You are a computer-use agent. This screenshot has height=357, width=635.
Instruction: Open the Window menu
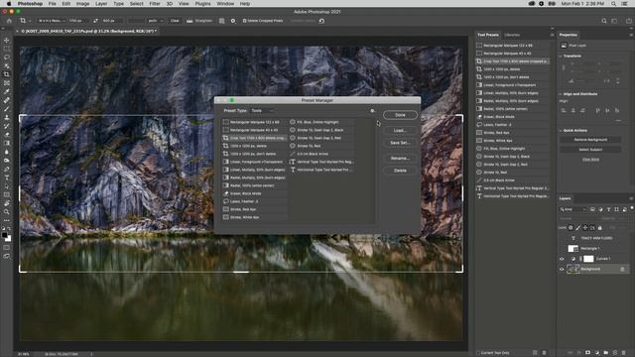[225, 4]
